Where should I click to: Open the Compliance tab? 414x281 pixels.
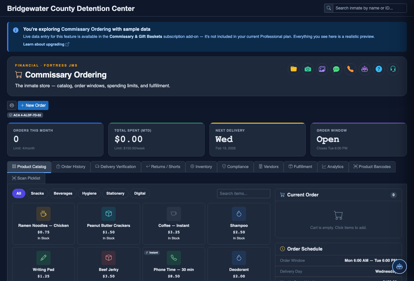coord(235,167)
